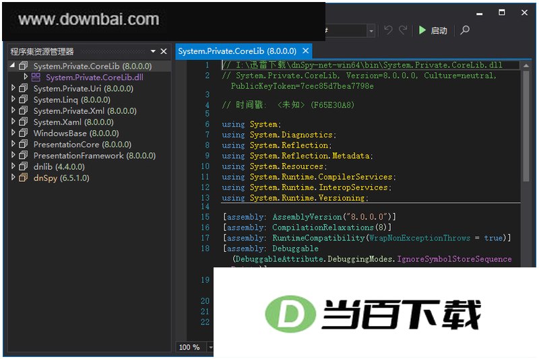Close the System.Private.CoreLib (8.0.0.0) tab
The image size is (539, 359).
pyautogui.click(x=305, y=51)
